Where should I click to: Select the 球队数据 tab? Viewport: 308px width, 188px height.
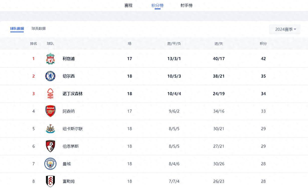point(17,29)
